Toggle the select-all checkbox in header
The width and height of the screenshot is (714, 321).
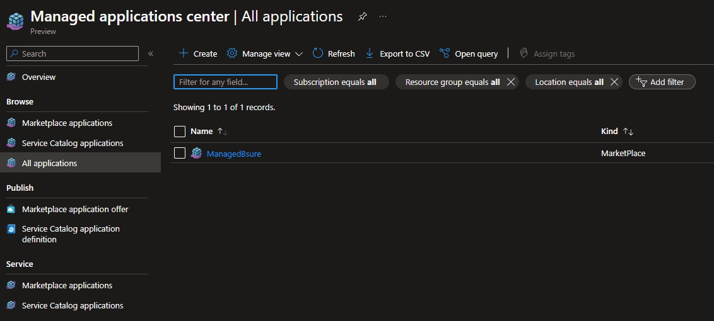point(180,132)
